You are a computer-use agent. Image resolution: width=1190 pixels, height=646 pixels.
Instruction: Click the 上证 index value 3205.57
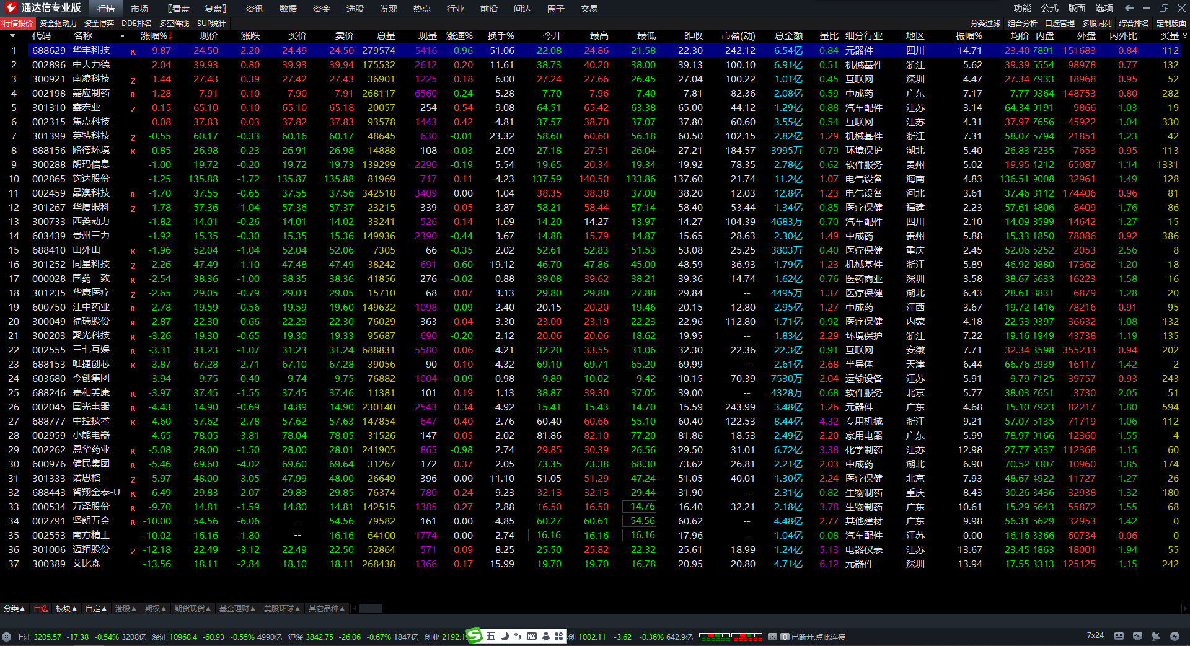tap(48, 637)
